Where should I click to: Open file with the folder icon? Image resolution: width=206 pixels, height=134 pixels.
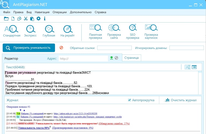tap(6, 18)
